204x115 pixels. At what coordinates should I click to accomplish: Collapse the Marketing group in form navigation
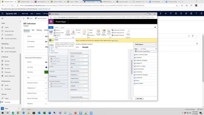pyautogui.click(x=50, y=77)
